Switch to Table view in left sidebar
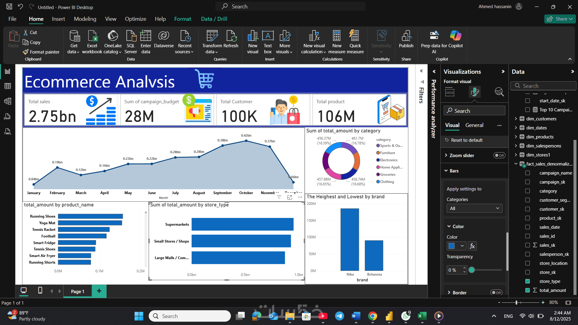This screenshot has height=325, width=578. tap(8, 86)
